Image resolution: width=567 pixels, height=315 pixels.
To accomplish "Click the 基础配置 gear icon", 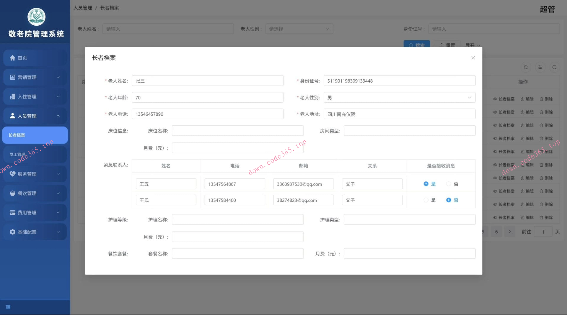I will [x=12, y=232].
